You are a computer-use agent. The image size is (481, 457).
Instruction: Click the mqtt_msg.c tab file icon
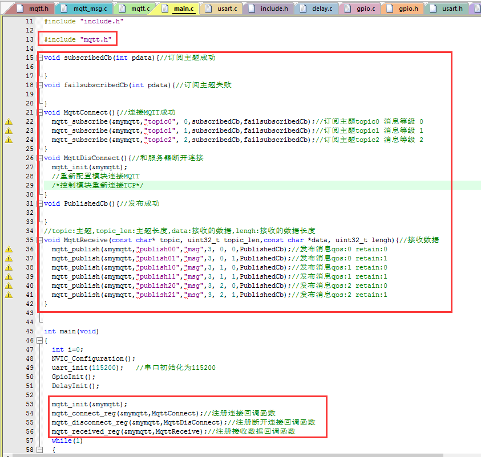64,9
